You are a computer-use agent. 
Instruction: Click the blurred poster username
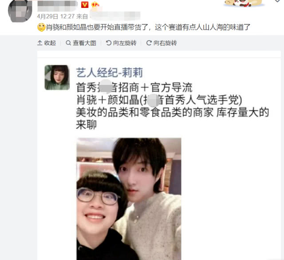tap(58, 5)
